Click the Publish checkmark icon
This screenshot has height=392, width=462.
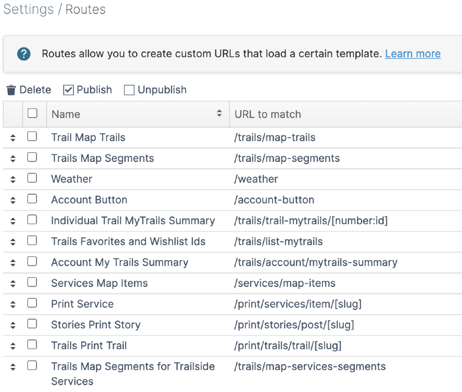69,90
